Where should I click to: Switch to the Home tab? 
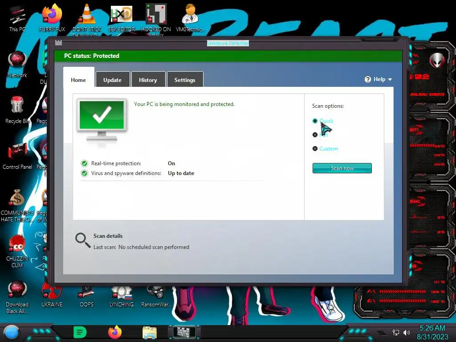point(78,80)
